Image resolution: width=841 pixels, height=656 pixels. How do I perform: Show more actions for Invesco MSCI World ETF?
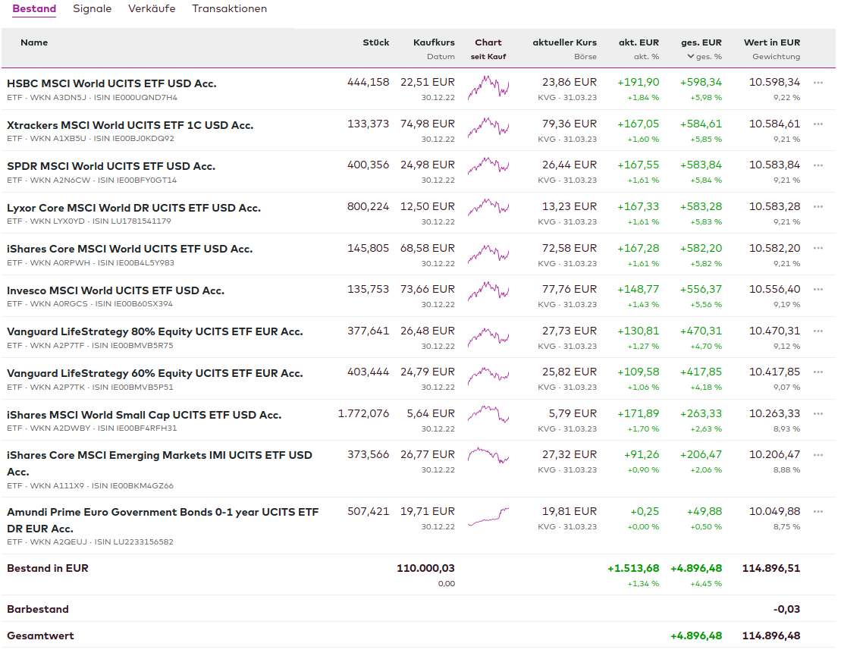click(x=817, y=290)
